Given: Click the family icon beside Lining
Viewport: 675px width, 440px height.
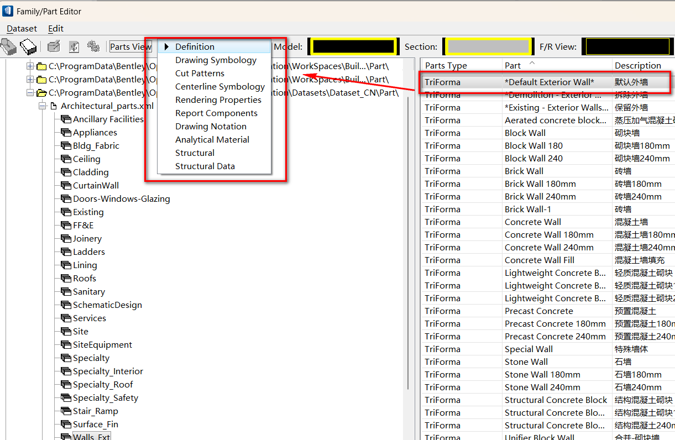Looking at the screenshot, I should point(66,265).
